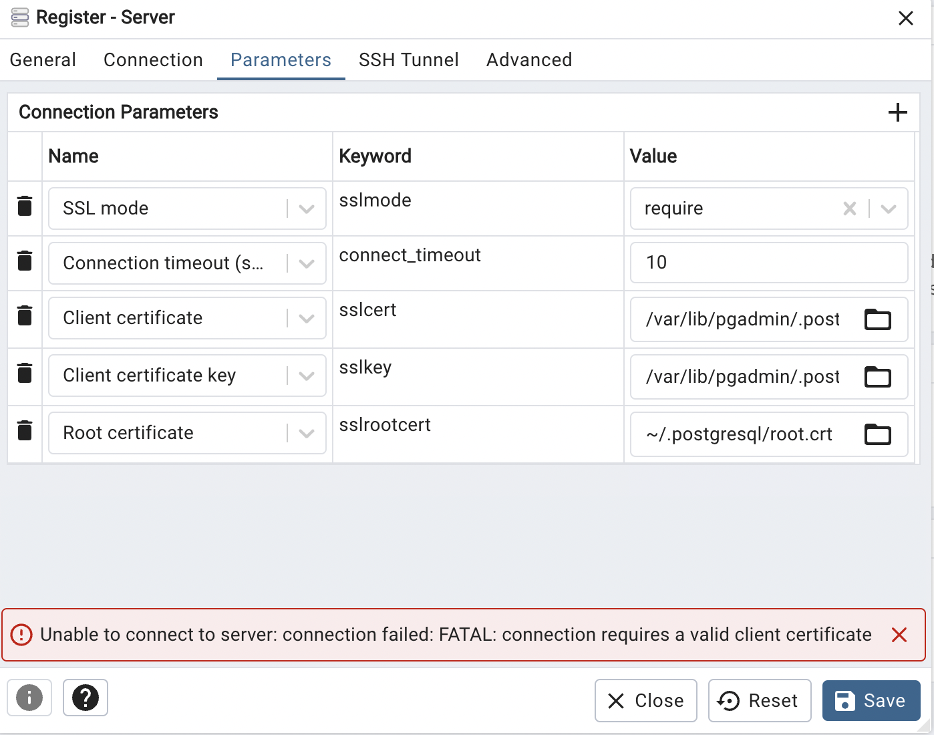This screenshot has height=735, width=934.
Task: Remove the Client certificate key row
Action: (25, 374)
